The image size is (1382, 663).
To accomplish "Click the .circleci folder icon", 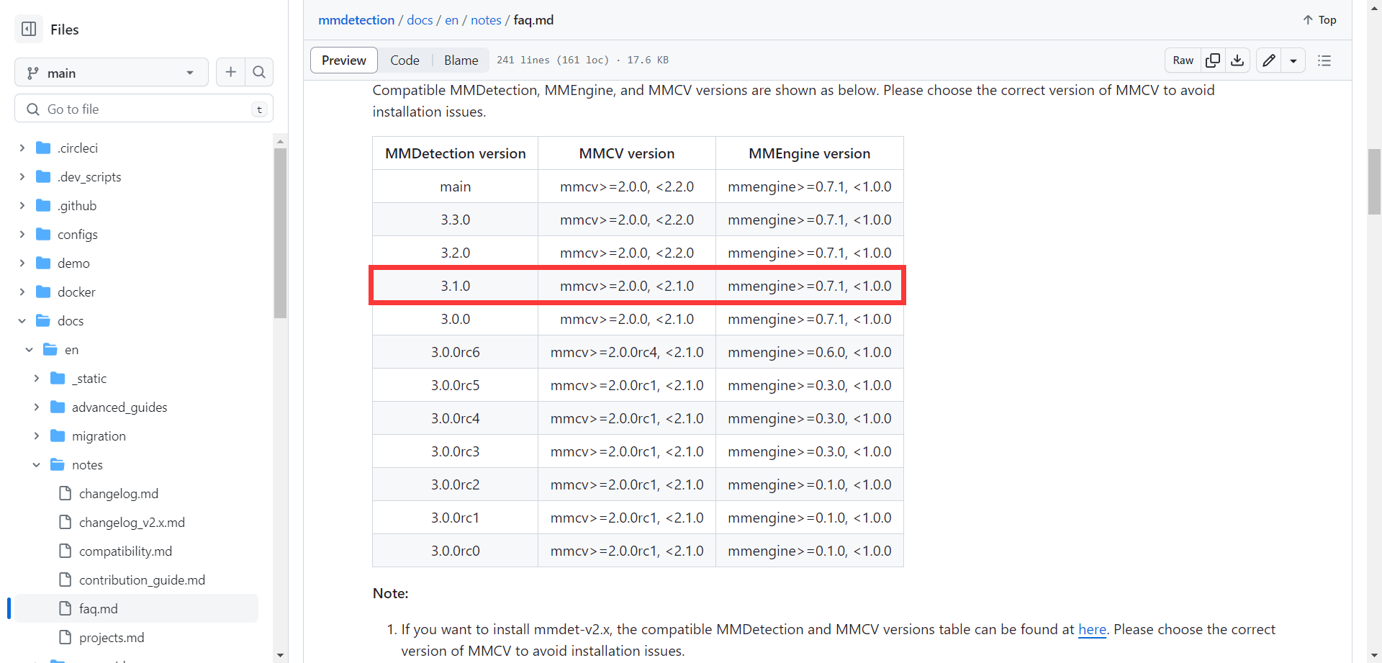I will click(43, 148).
